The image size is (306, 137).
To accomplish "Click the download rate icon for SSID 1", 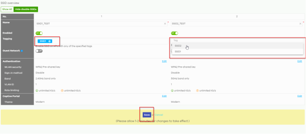I will pyautogui.click(x=37, y=91).
